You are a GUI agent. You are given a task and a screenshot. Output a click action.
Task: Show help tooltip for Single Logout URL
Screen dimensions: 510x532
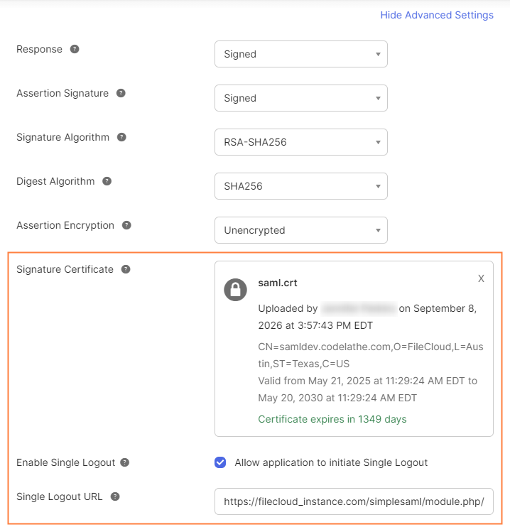click(x=115, y=496)
